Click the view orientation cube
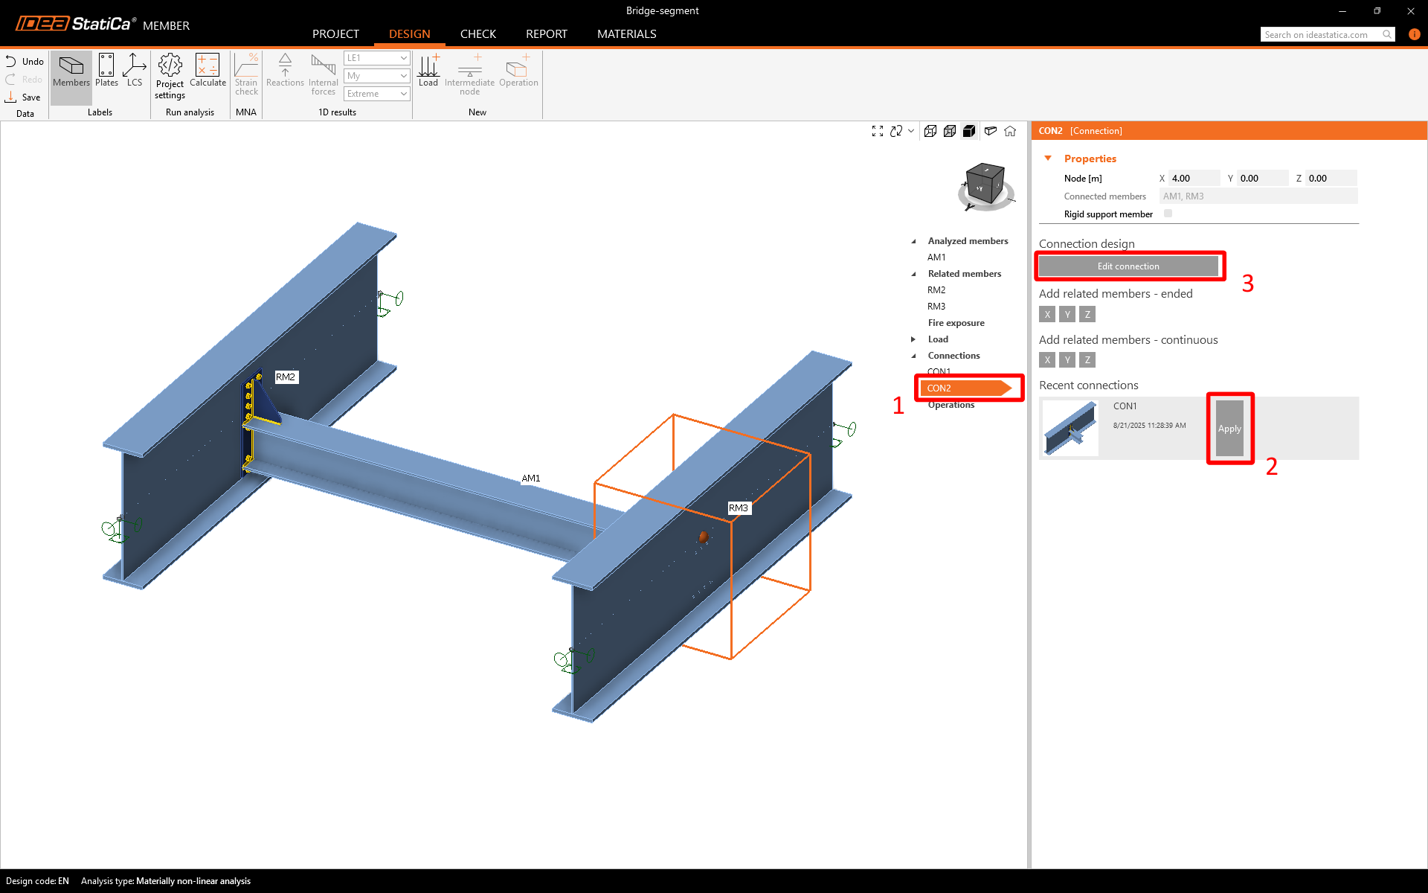The height and width of the screenshot is (893, 1428). click(985, 185)
